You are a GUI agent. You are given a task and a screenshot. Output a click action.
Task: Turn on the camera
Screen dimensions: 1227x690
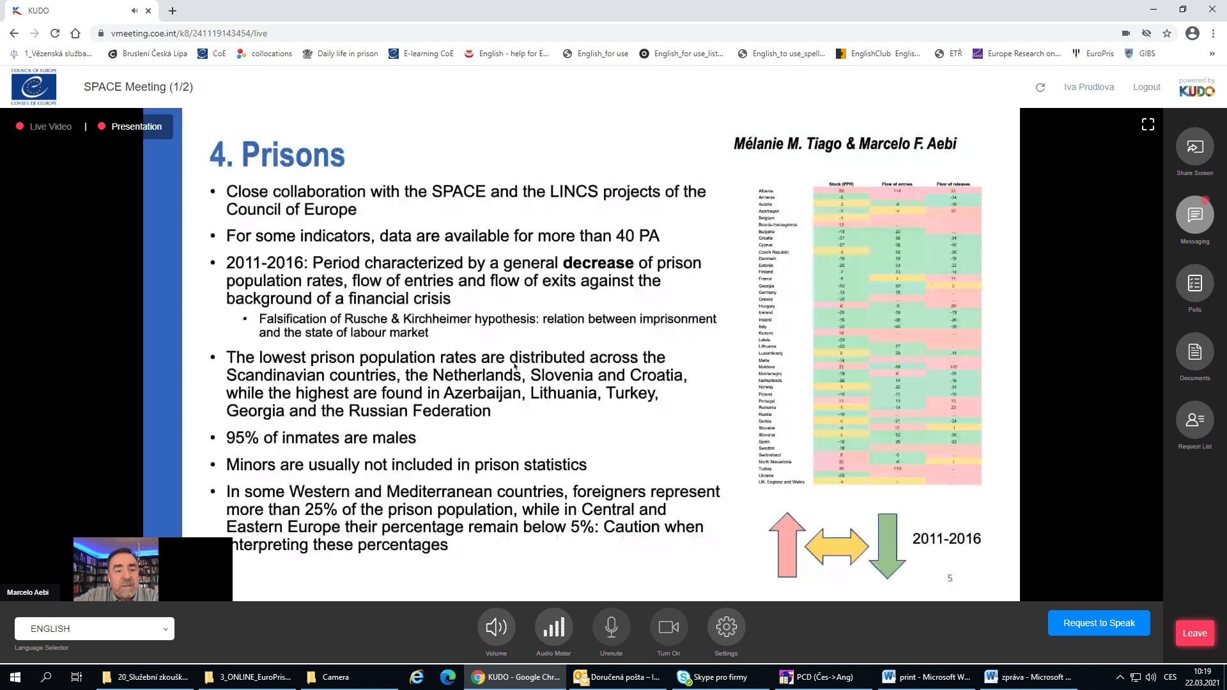pos(668,627)
